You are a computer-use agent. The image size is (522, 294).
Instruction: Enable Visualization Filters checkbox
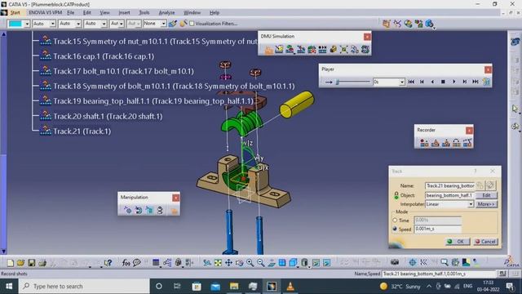192,24
